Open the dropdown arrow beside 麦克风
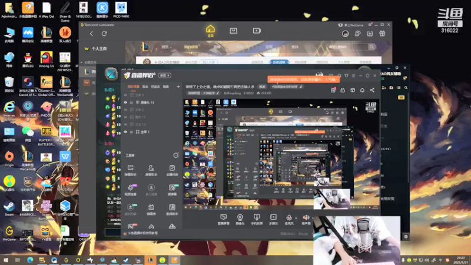Viewport: 471px width, 265px height. 296,218
